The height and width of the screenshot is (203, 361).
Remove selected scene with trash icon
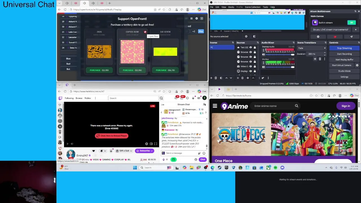pyautogui.click(x=216, y=78)
